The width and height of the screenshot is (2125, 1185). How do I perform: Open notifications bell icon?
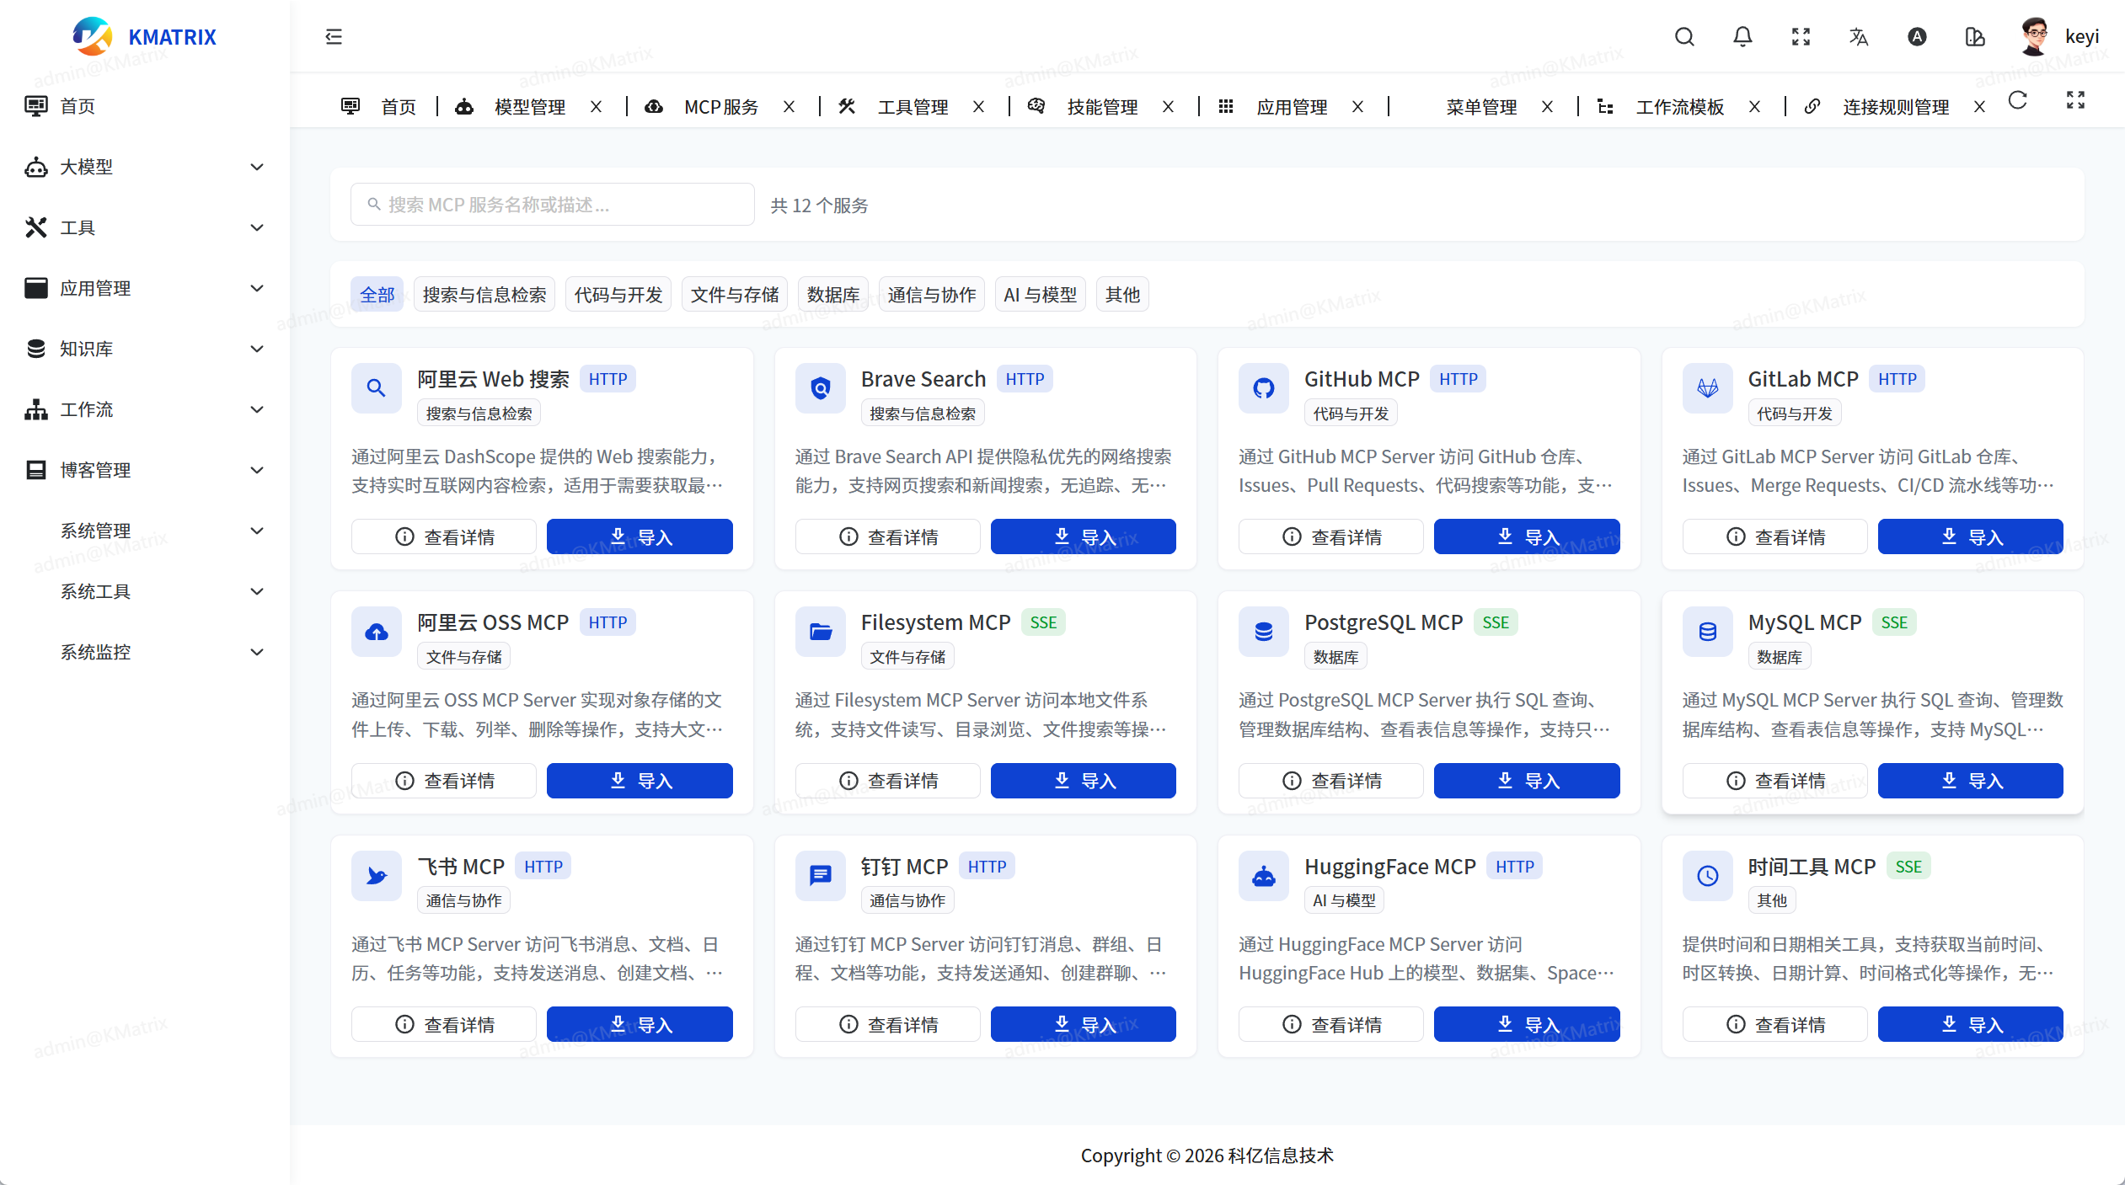(1742, 36)
